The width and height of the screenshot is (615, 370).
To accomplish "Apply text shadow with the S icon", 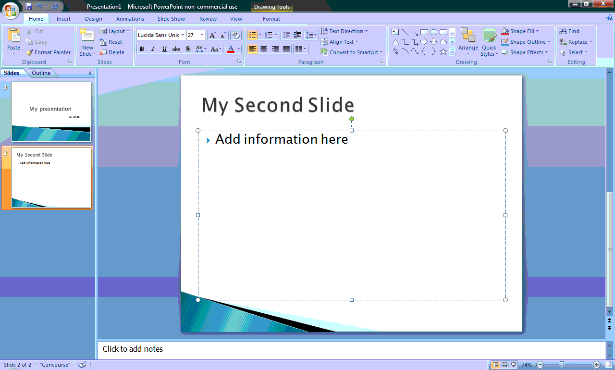I will (188, 49).
